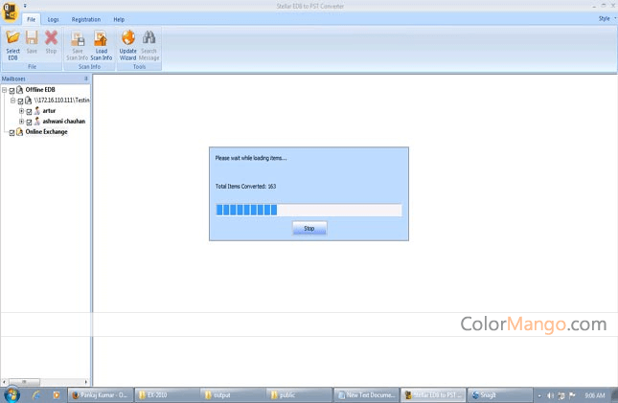
Task: Click the red X Stop icon in ribbon
Action: tap(51, 37)
